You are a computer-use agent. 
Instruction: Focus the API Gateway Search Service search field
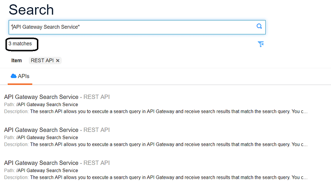coord(137,27)
